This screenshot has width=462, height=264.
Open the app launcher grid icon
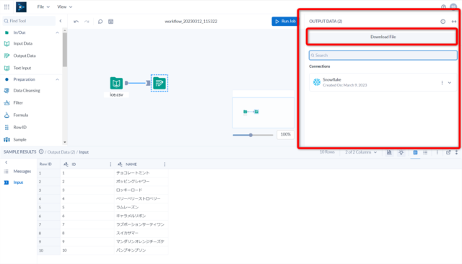(x=6, y=6)
